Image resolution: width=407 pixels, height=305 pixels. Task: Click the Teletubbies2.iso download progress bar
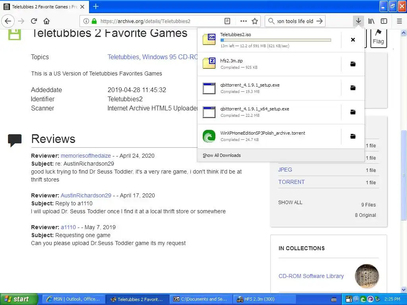(x=276, y=40)
